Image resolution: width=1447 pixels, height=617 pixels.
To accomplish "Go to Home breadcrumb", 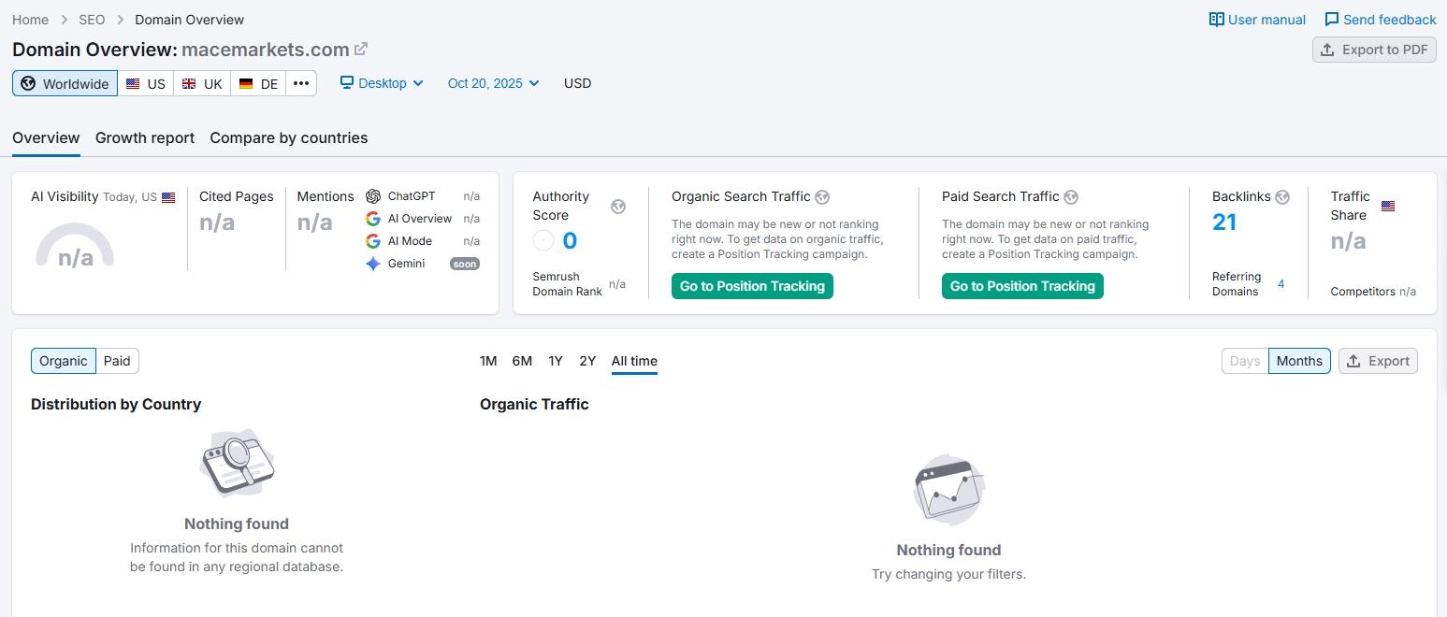I will coord(30,20).
